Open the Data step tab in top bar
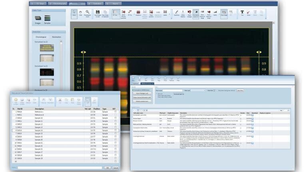 pyautogui.click(x=78, y=4)
